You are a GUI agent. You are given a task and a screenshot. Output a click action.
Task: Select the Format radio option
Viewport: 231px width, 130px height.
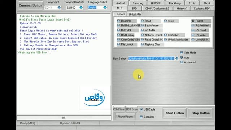(201, 21)
